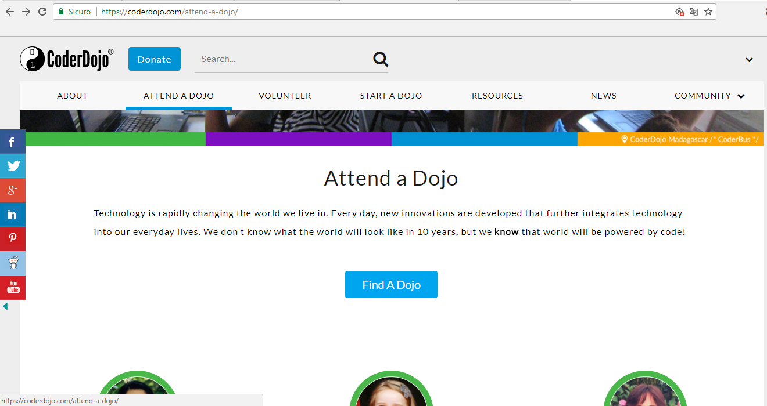The height and width of the screenshot is (406, 767).
Task: Click the search magnifier icon
Action: [x=381, y=59]
